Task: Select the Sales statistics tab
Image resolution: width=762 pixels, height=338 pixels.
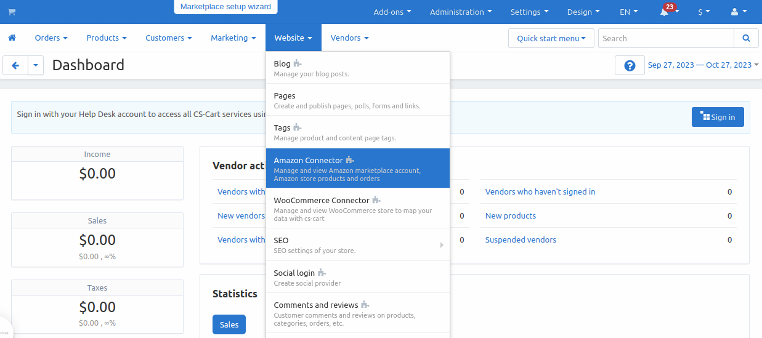Action: (x=229, y=325)
